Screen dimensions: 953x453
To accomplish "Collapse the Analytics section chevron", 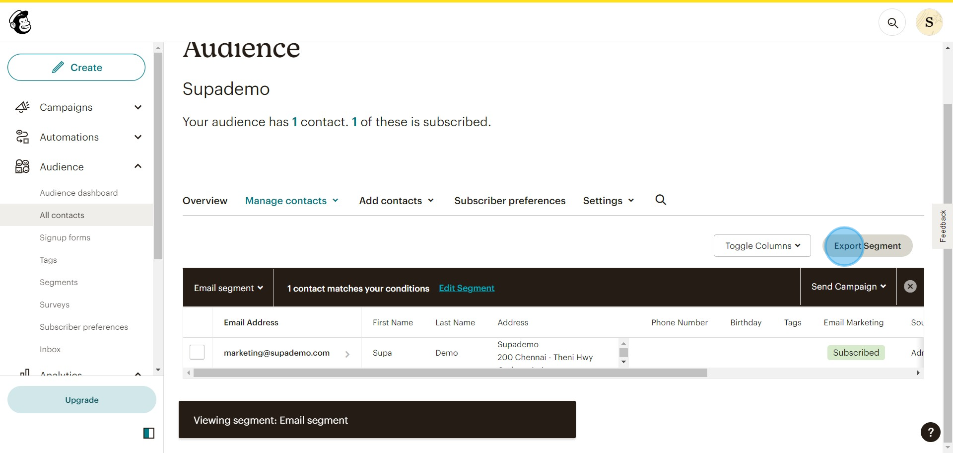I will (x=138, y=374).
